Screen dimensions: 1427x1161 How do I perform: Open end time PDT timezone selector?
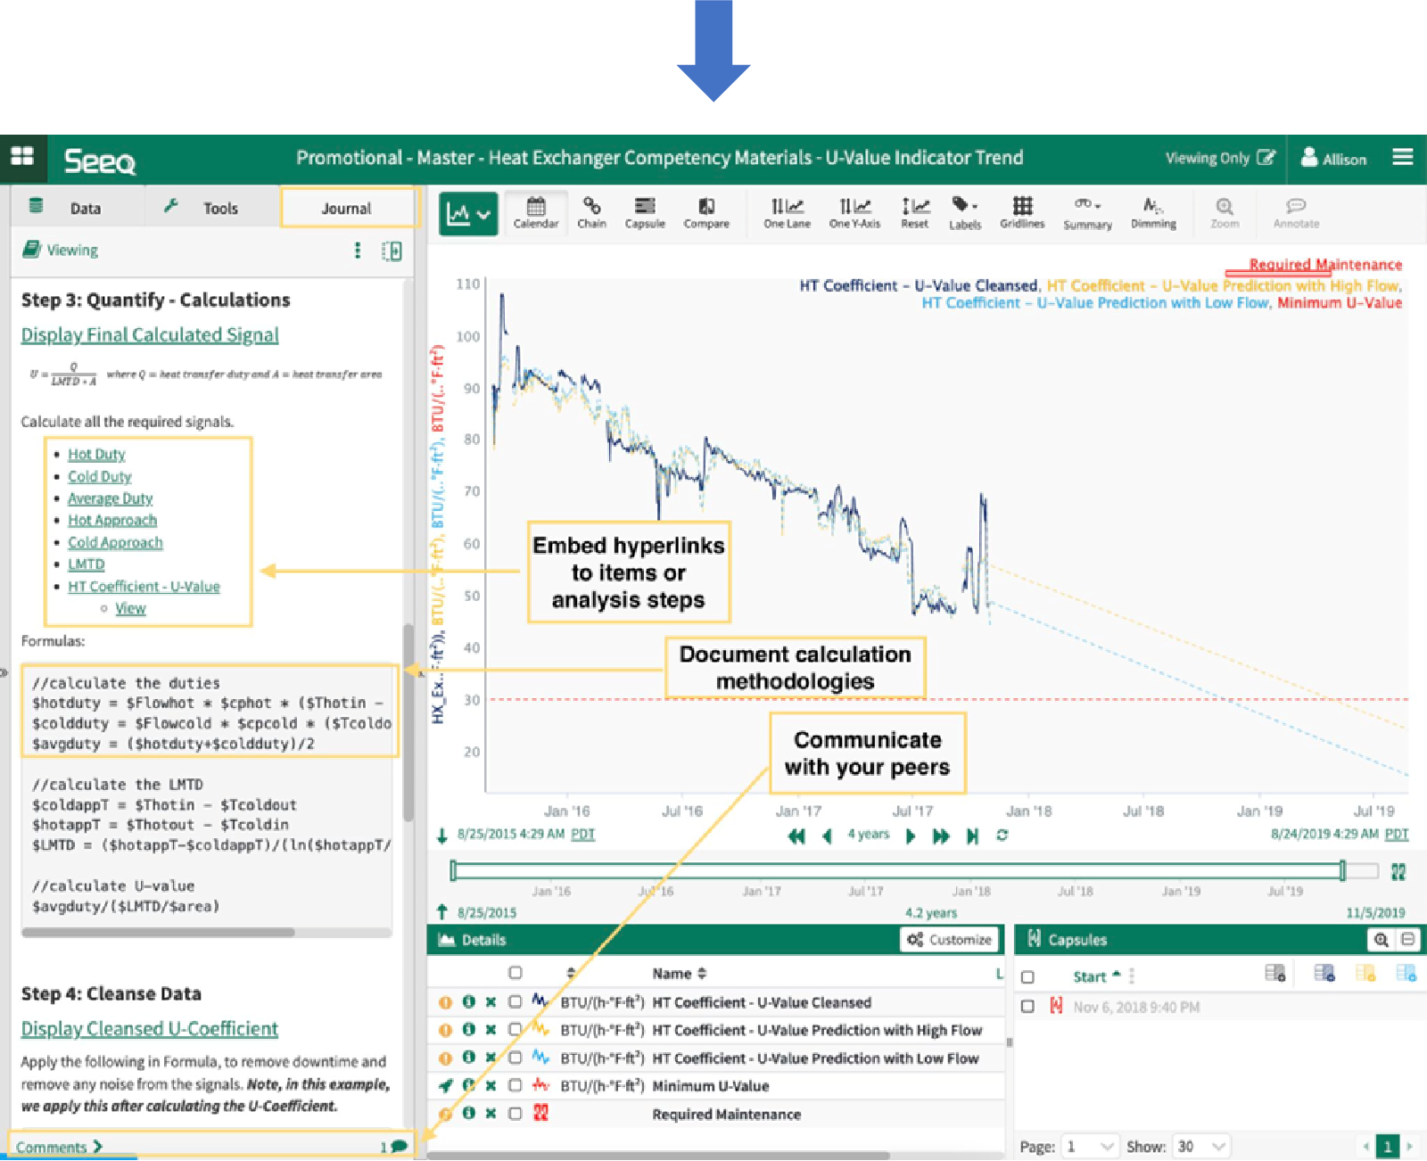[1396, 834]
